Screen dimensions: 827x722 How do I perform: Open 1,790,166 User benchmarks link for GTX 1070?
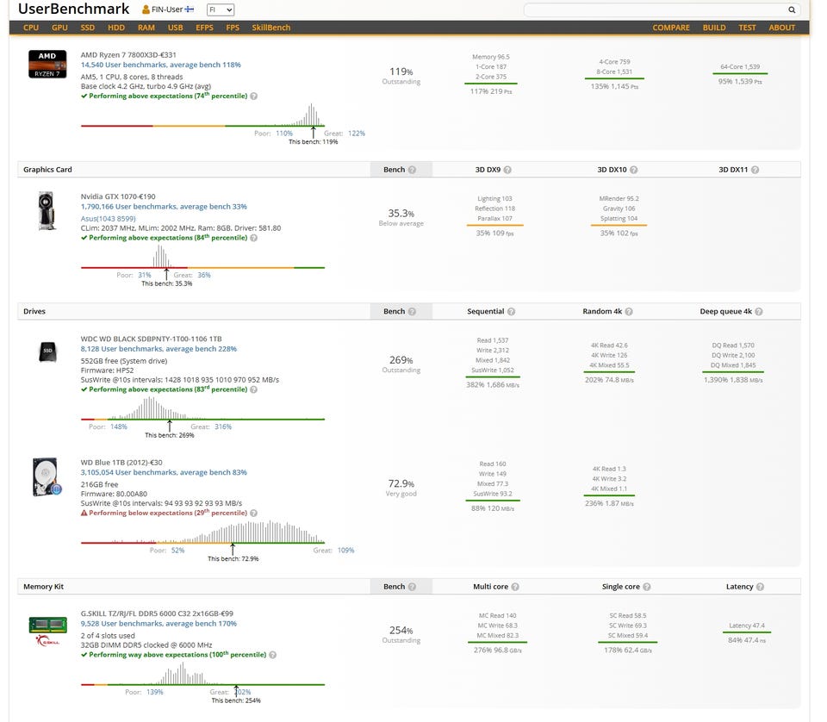164,207
